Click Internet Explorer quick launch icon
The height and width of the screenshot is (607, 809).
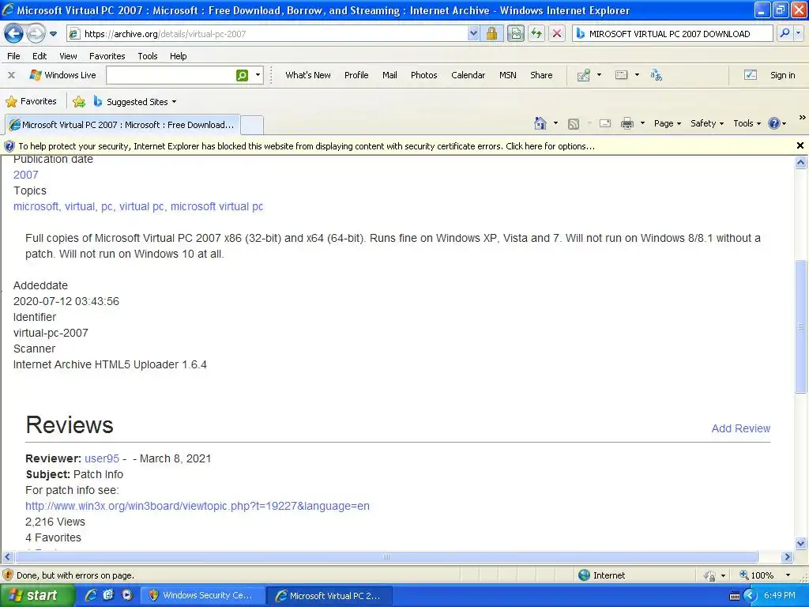click(90, 595)
